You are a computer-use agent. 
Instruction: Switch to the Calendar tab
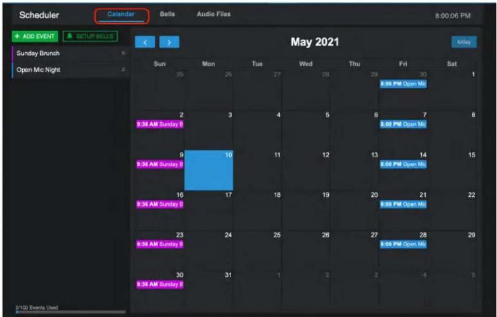[x=121, y=14]
